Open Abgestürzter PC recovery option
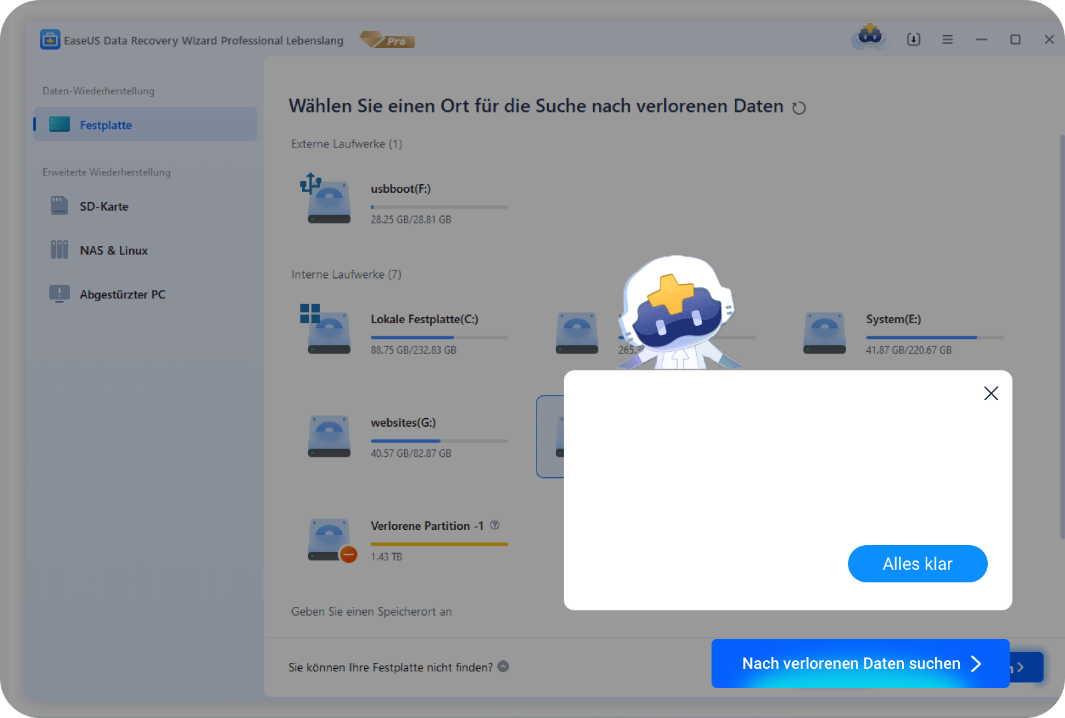This screenshot has height=718, width=1065. (122, 295)
